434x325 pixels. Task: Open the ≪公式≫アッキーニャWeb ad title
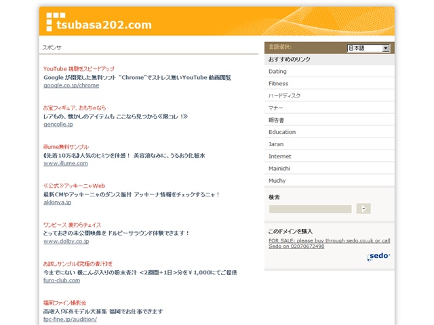point(74,186)
